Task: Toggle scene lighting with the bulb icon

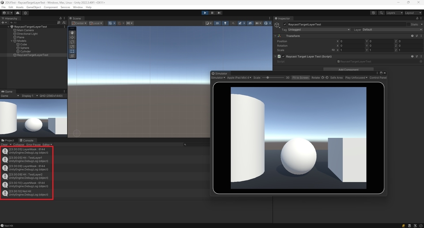Action: (225, 23)
